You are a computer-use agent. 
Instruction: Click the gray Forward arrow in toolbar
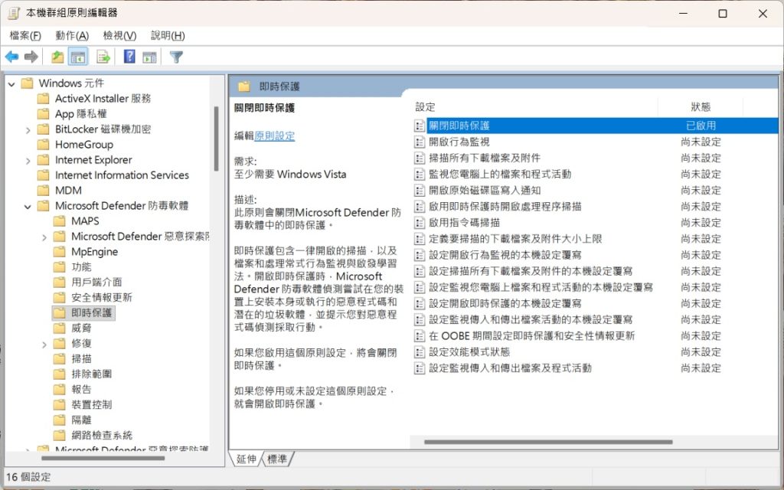31,57
